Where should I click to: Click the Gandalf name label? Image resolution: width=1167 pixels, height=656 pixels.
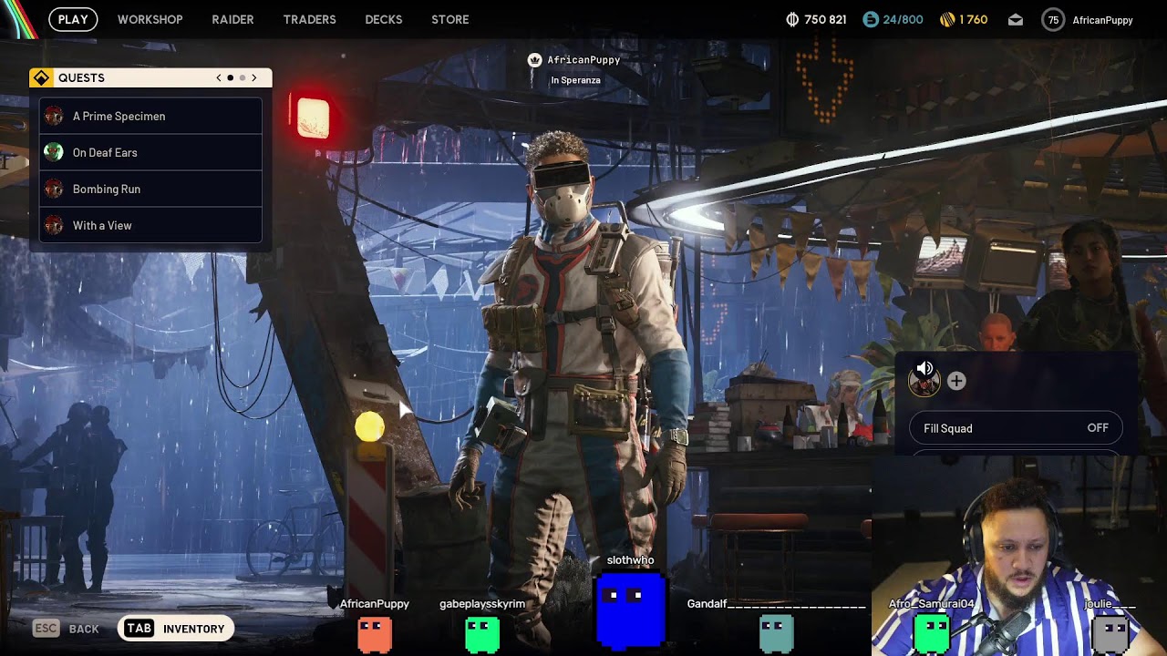[776, 604]
